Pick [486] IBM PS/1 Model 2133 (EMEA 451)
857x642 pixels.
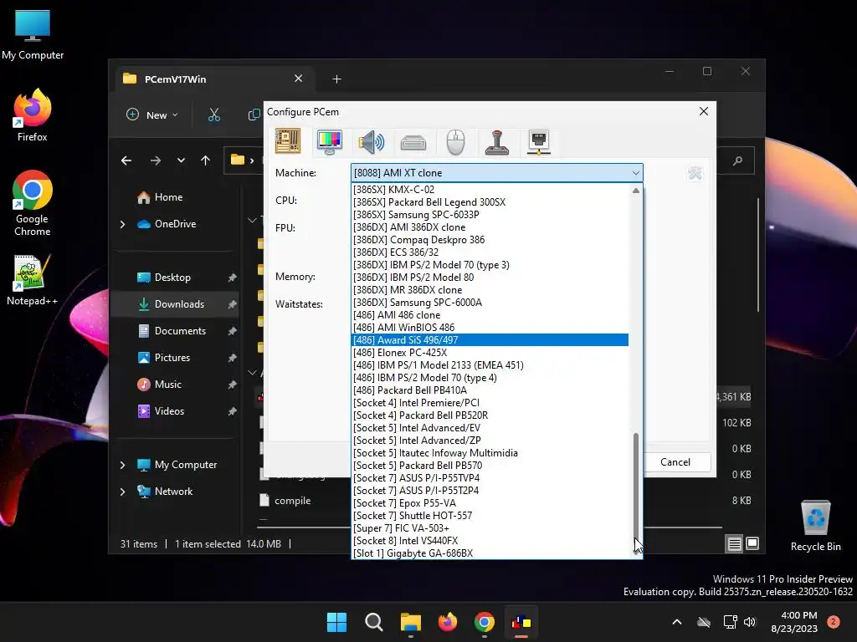tap(490, 365)
